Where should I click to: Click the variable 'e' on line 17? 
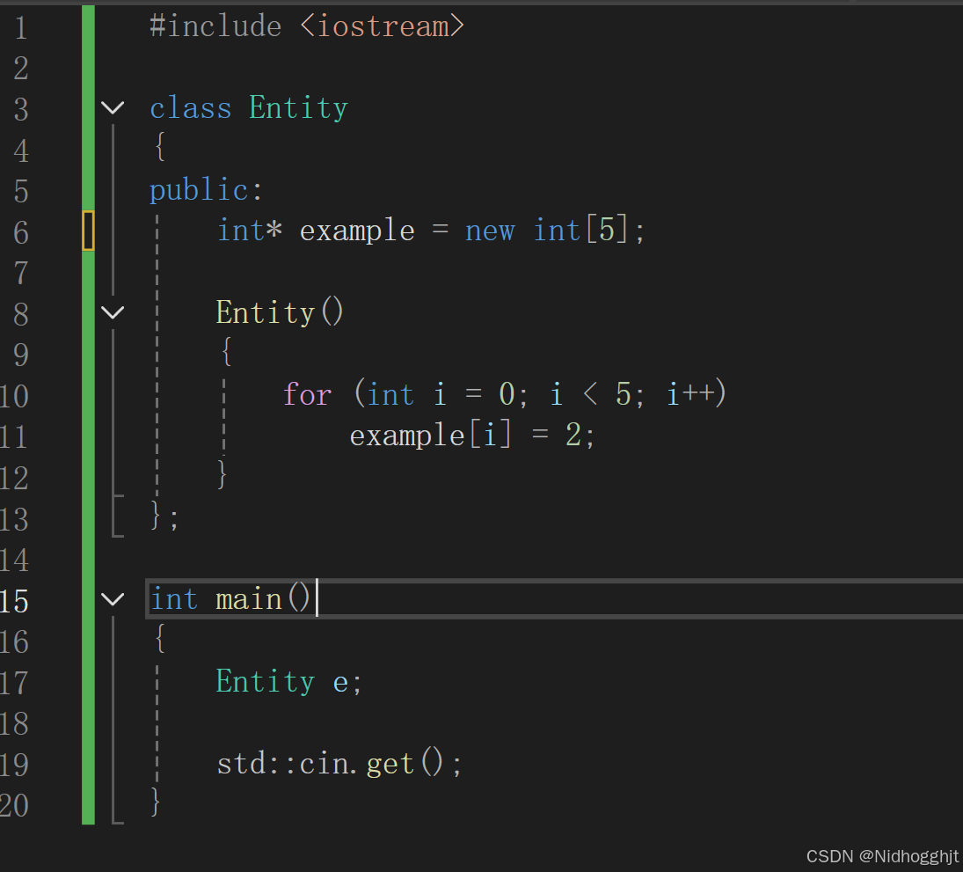coord(340,684)
